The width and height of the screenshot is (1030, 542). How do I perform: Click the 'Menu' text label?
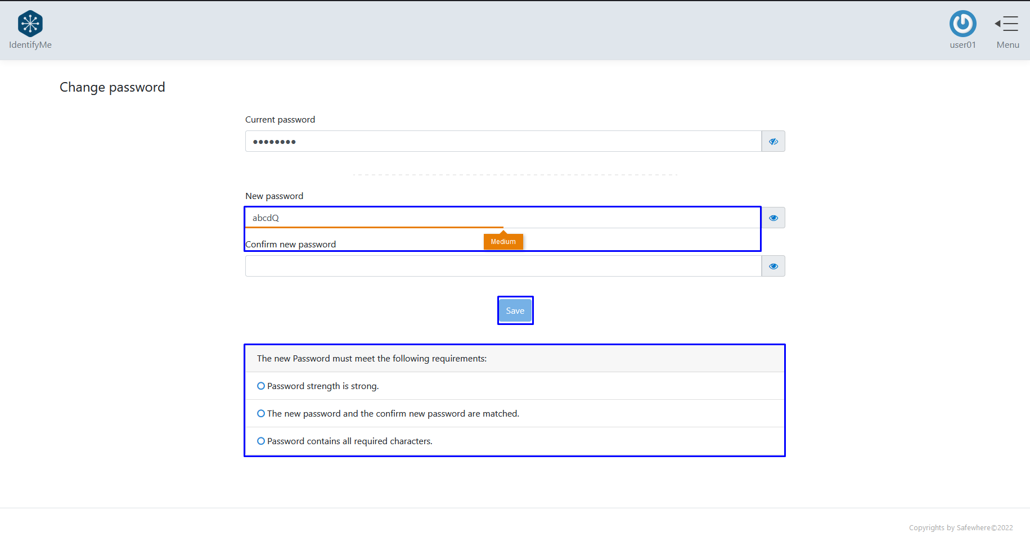pyautogui.click(x=1007, y=45)
